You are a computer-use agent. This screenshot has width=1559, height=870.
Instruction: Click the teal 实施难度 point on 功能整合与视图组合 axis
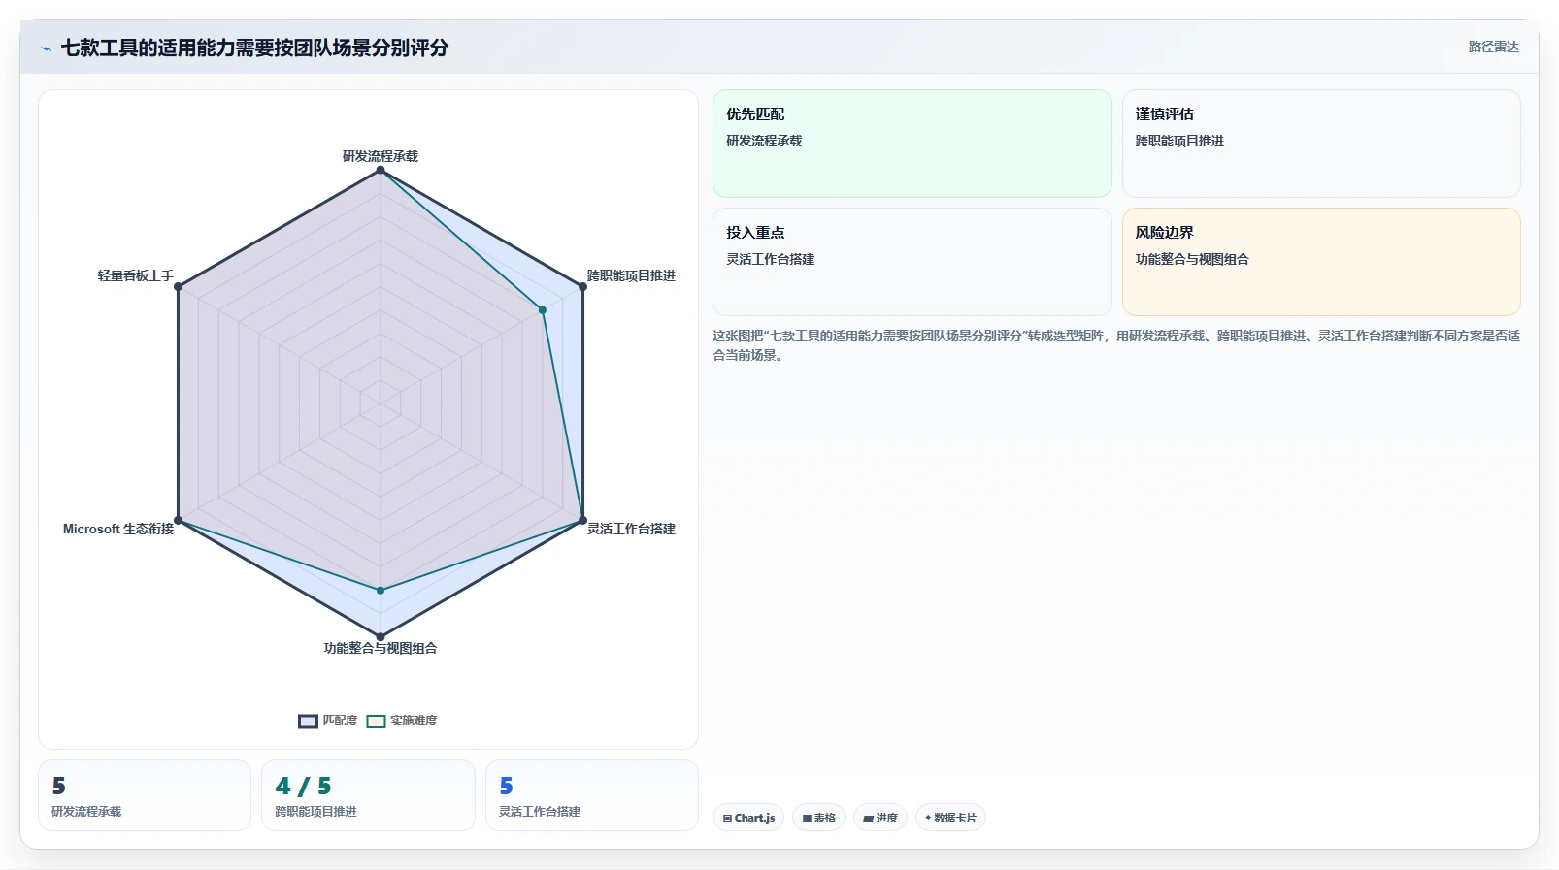(x=381, y=590)
